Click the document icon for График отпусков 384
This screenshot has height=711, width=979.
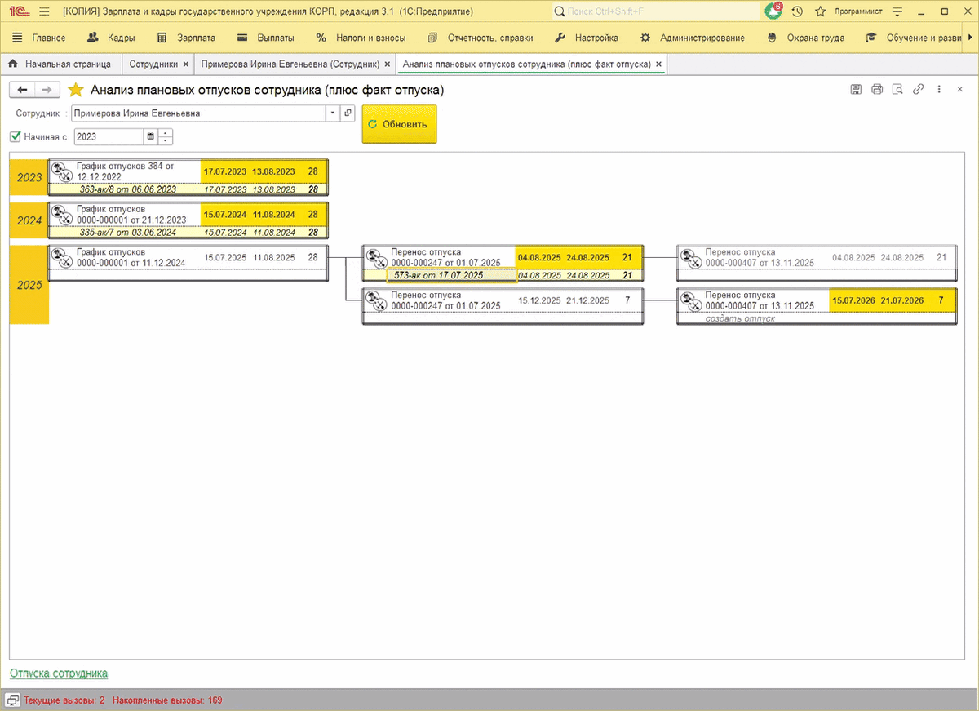coord(61,171)
